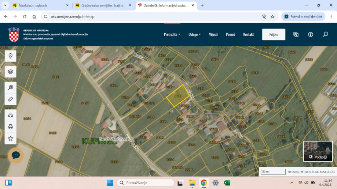Open the Windows widgets icon on the taskbar
This screenshot has height=189, width=337.
pyautogui.click(x=8, y=183)
